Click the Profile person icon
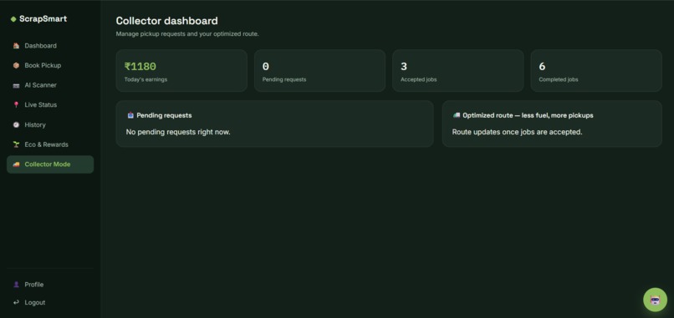 click(16, 285)
